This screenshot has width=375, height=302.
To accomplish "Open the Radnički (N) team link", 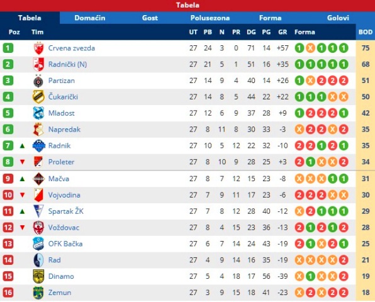I will (x=67, y=64).
